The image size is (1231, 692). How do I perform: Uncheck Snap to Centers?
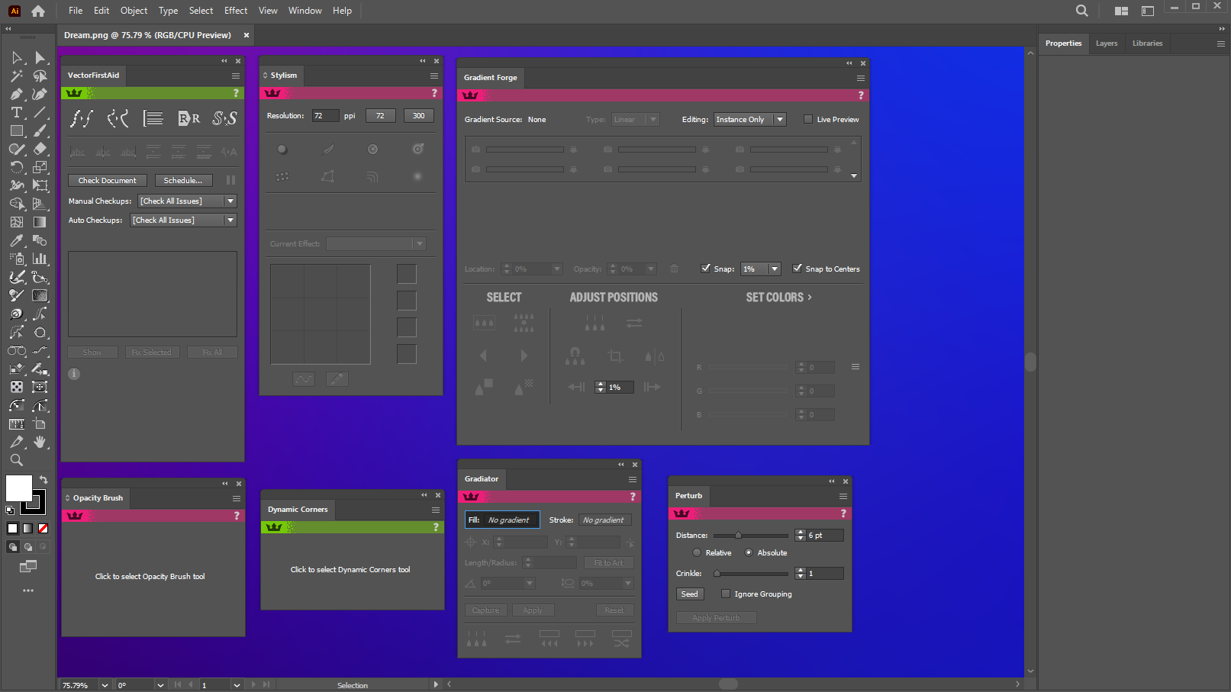[x=798, y=269]
